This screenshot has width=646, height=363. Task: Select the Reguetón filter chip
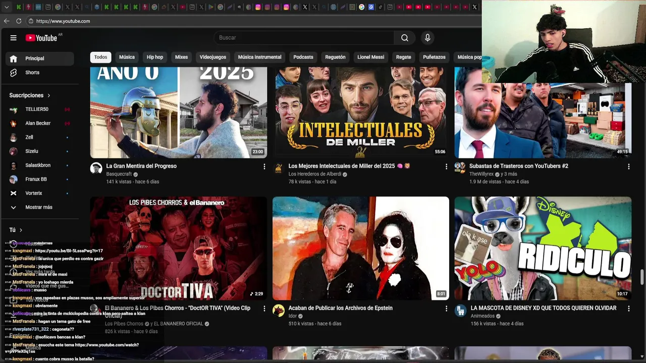(335, 57)
